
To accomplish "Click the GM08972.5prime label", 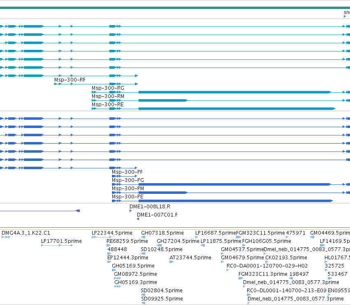I will [x=135, y=274].
